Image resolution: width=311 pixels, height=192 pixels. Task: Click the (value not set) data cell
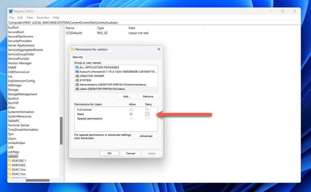138,33
